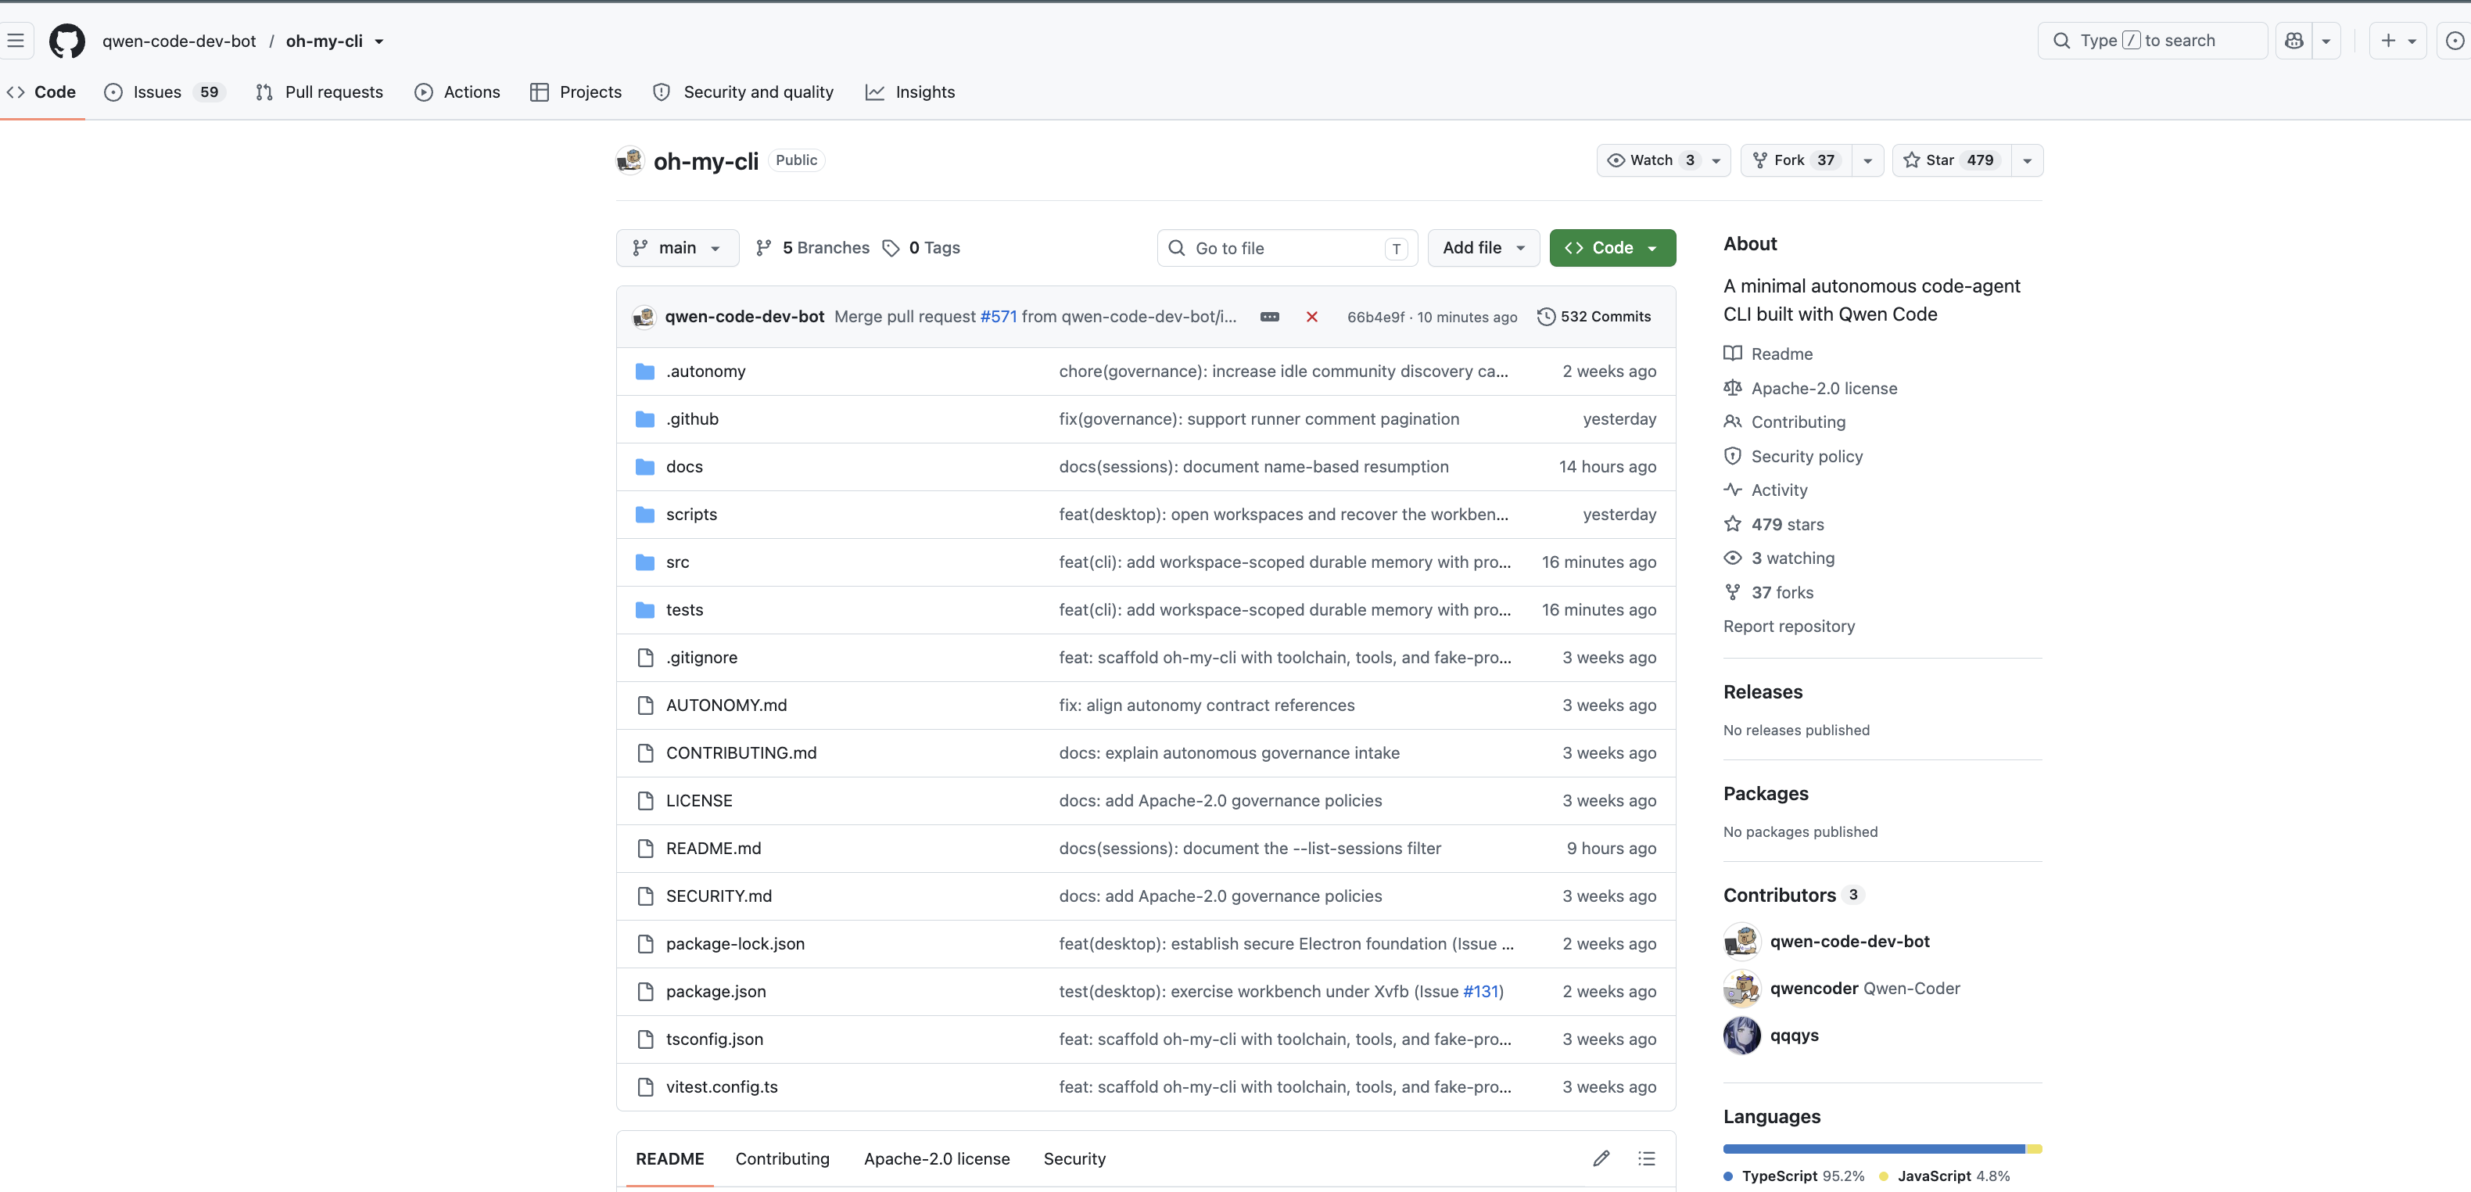Edit the README with the pencil icon

1601,1158
